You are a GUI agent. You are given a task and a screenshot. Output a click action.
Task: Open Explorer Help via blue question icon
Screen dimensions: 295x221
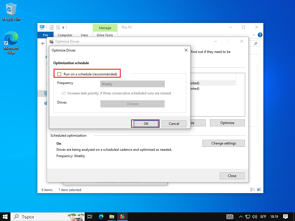tap(260, 35)
